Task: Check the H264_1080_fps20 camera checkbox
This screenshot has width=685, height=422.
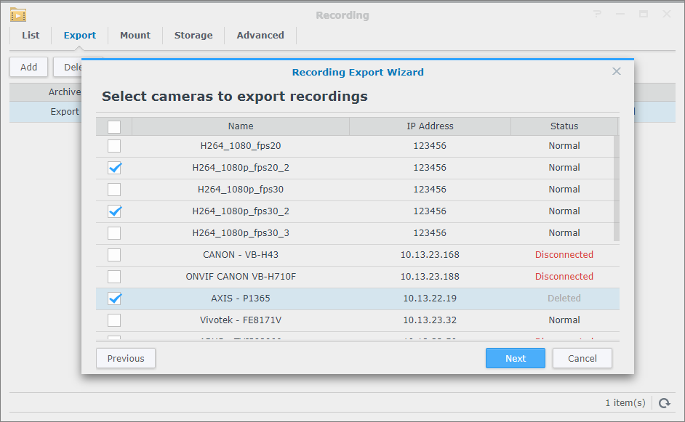Action: click(x=114, y=146)
